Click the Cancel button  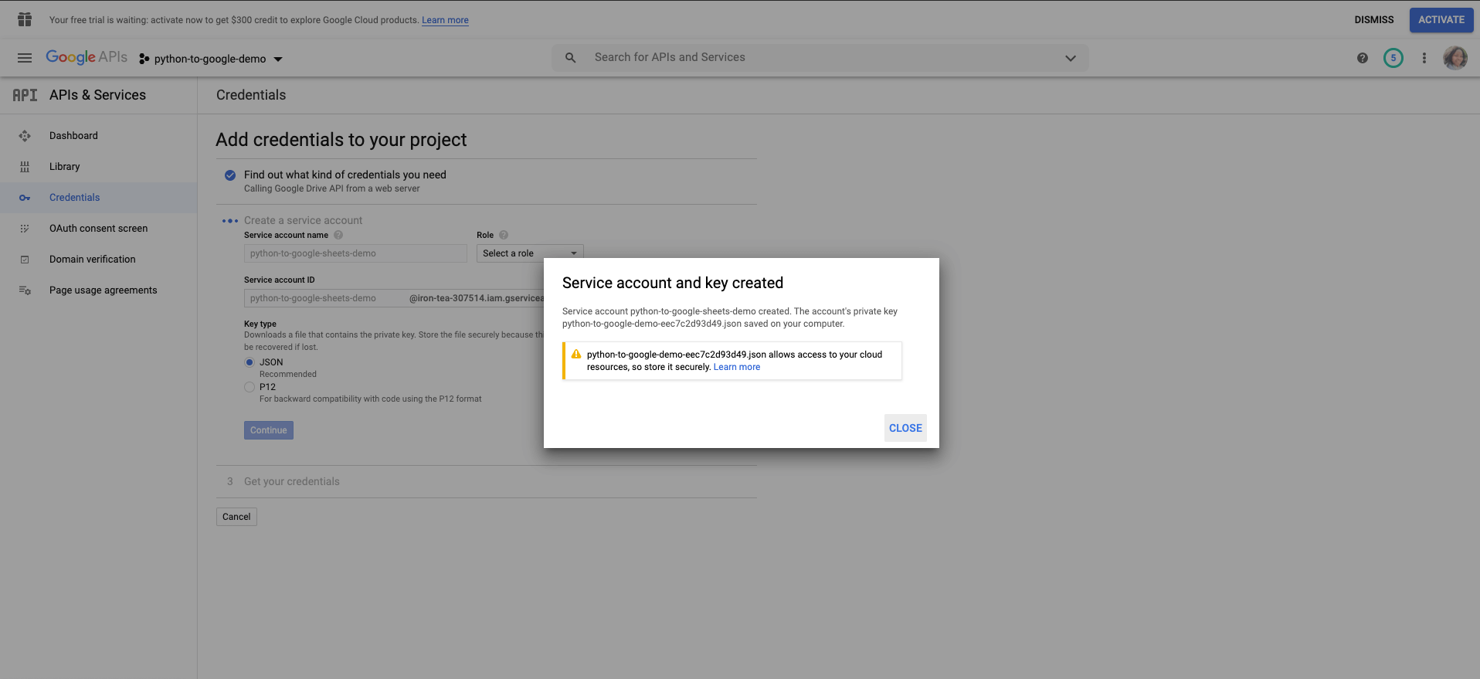click(x=236, y=517)
